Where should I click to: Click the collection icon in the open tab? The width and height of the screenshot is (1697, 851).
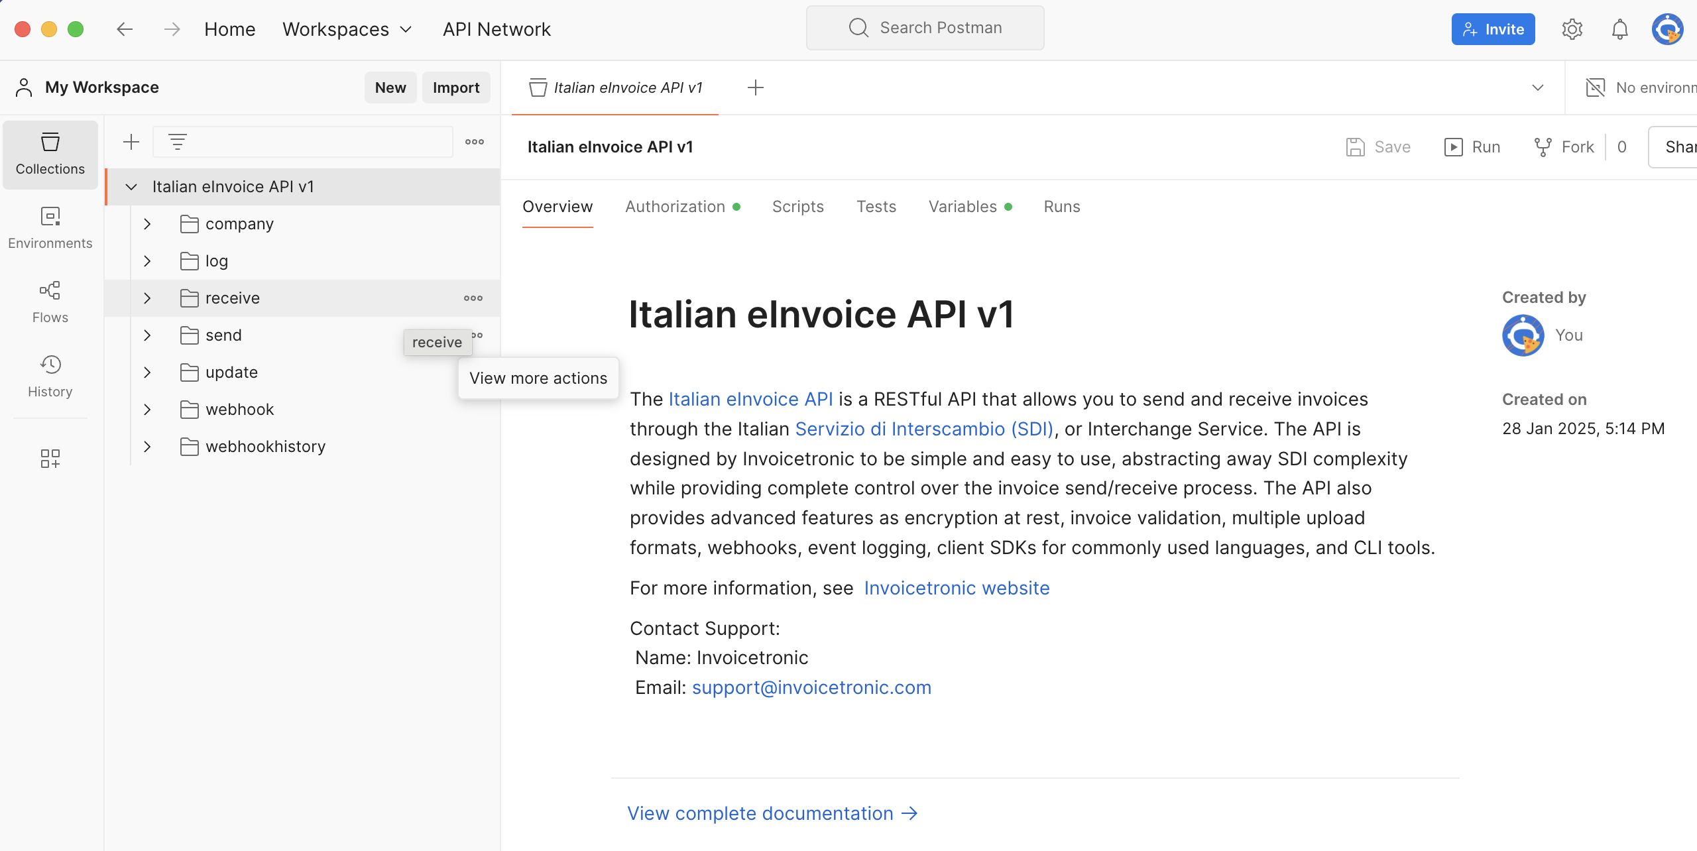(x=538, y=87)
